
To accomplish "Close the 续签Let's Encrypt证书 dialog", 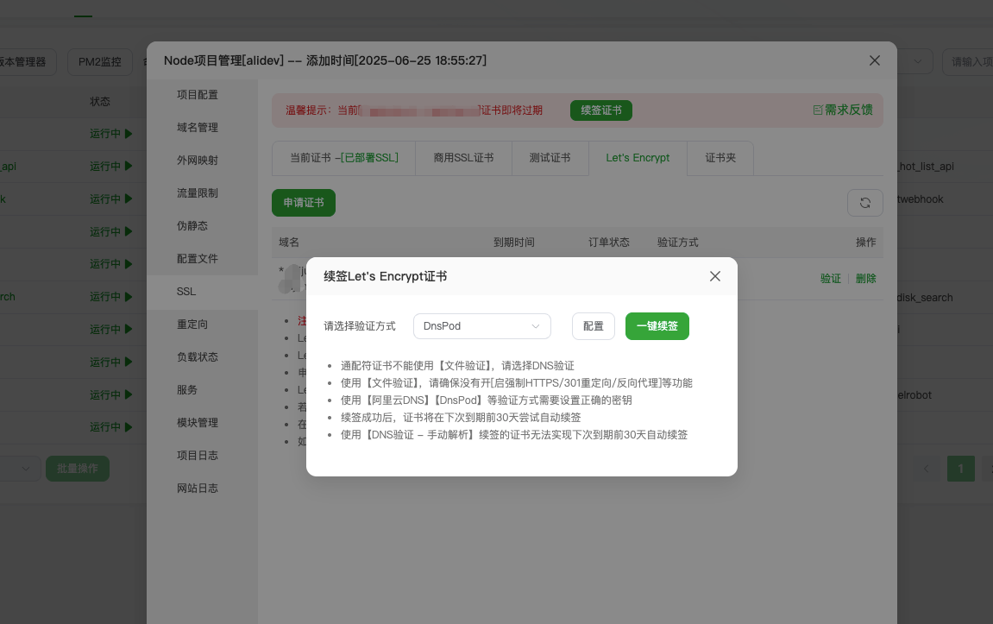I will (x=715, y=276).
